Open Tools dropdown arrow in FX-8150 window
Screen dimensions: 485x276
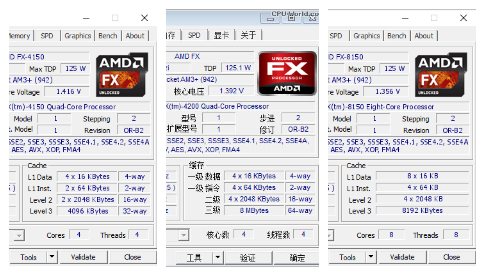[x=371, y=257]
